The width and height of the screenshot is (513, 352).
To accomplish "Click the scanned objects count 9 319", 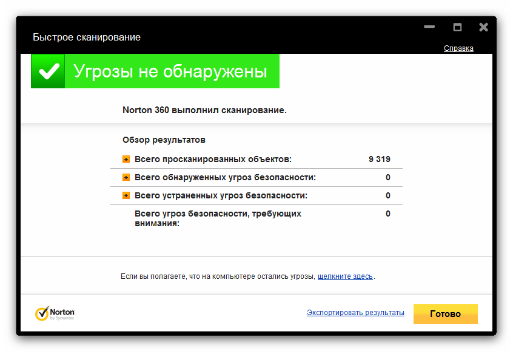I will coord(379,160).
